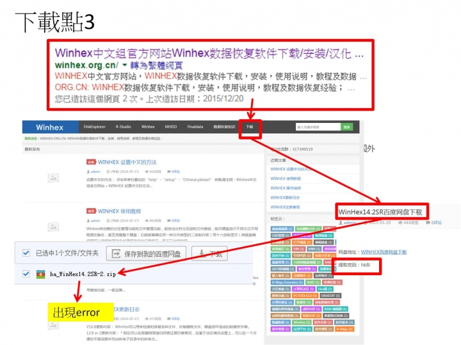Image resolution: width=461 pixels, height=345 pixels.
Task: Click the thumbnail placeholder beside WINHEX 设置中文的方法
Action: click(54, 178)
